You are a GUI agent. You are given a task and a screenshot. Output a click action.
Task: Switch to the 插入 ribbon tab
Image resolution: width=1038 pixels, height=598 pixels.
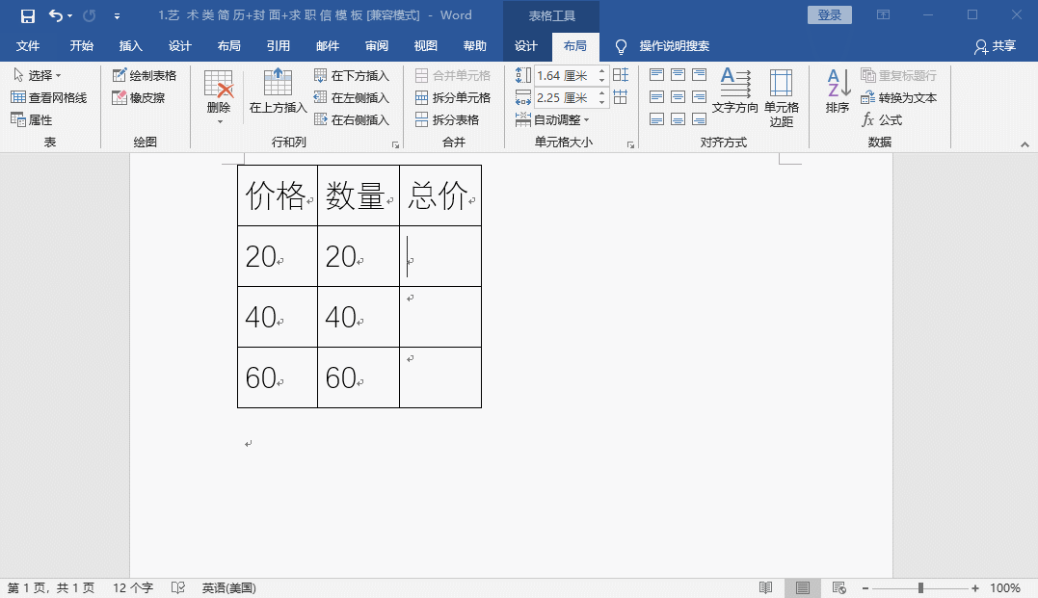130,45
